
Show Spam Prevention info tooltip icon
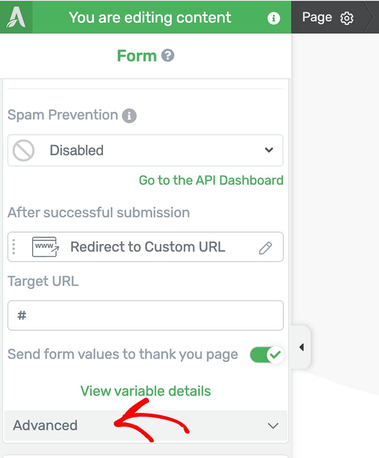coord(129,116)
